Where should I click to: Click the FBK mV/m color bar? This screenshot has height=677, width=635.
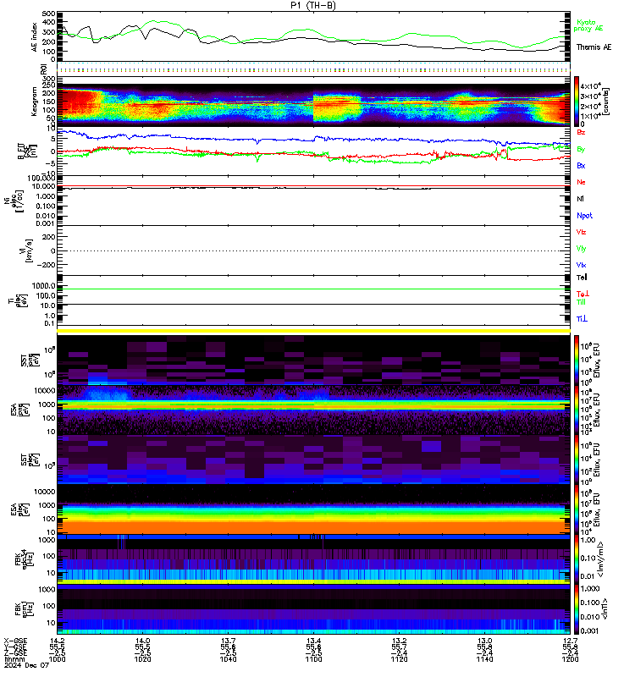click(x=577, y=559)
